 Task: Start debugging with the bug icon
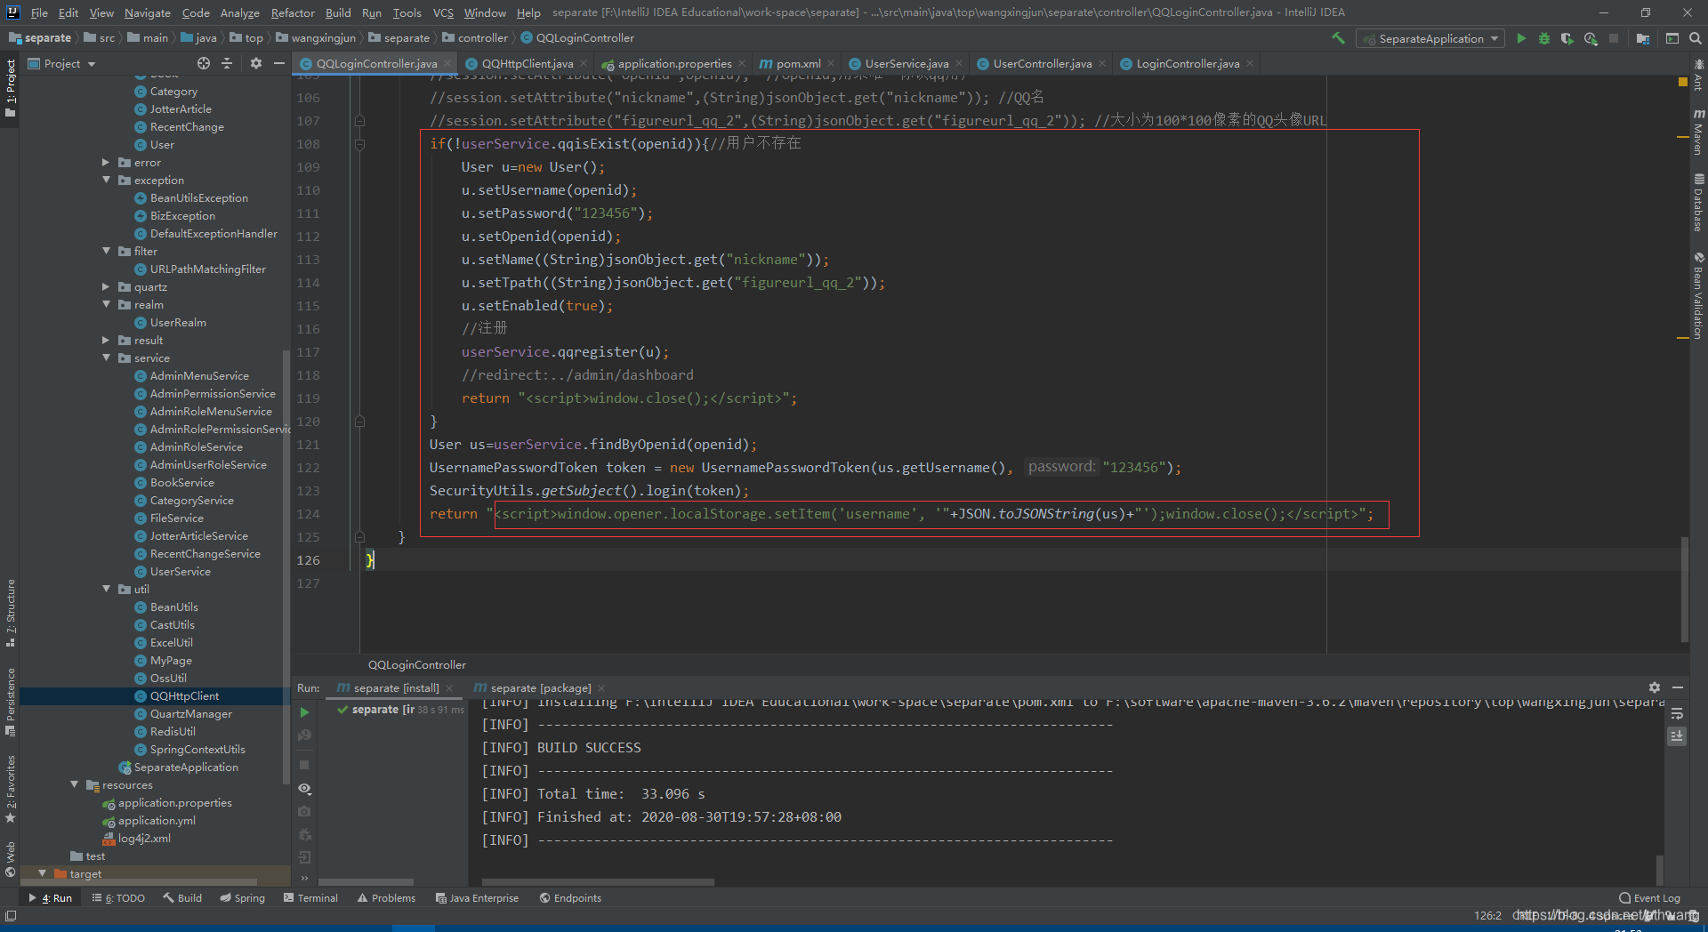click(1544, 38)
